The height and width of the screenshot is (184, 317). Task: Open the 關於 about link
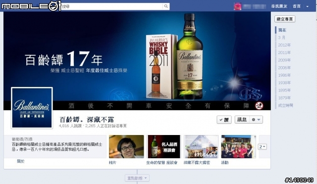click(x=21, y=161)
